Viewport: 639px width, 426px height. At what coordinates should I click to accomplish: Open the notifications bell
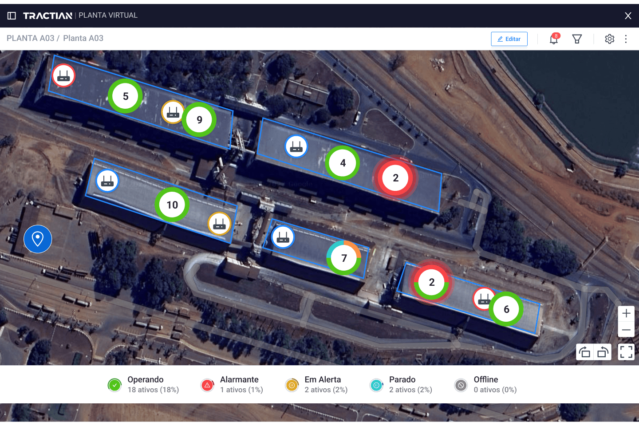pyautogui.click(x=553, y=39)
